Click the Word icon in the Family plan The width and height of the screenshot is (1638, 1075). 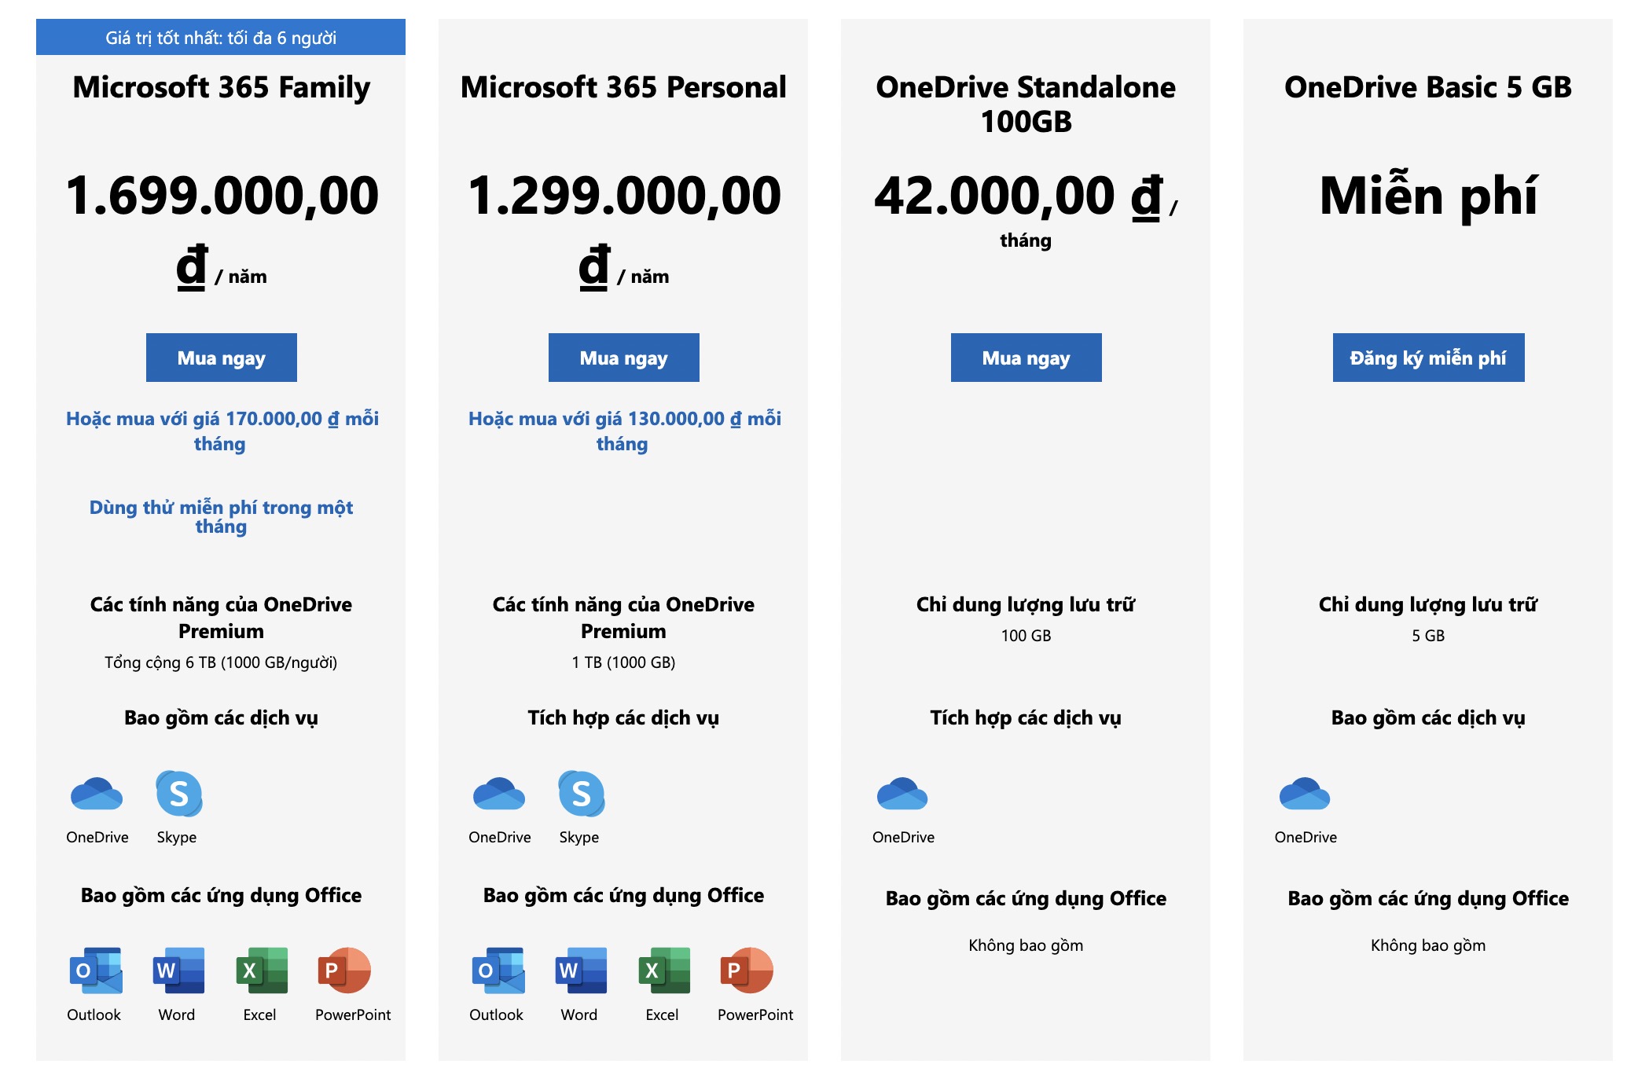click(x=178, y=970)
